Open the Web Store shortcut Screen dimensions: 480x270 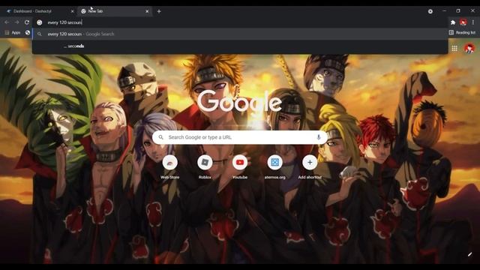click(170, 166)
